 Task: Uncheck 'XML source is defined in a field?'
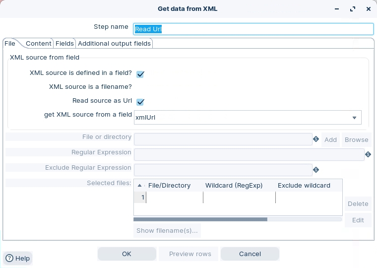tap(140, 74)
